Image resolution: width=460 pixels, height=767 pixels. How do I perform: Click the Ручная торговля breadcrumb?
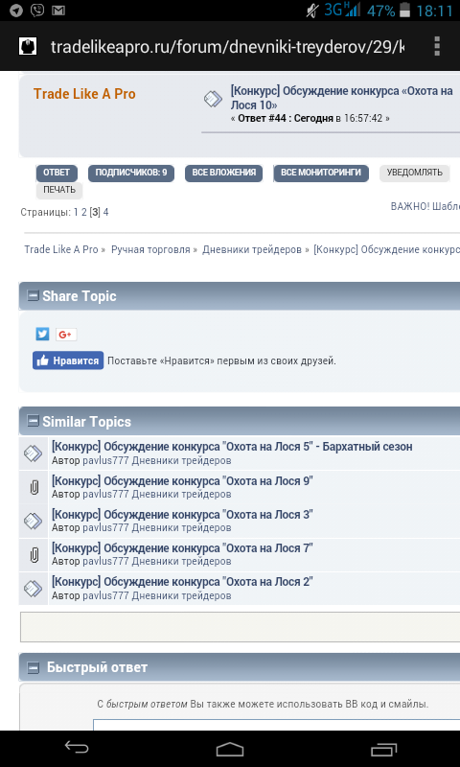(x=150, y=249)
